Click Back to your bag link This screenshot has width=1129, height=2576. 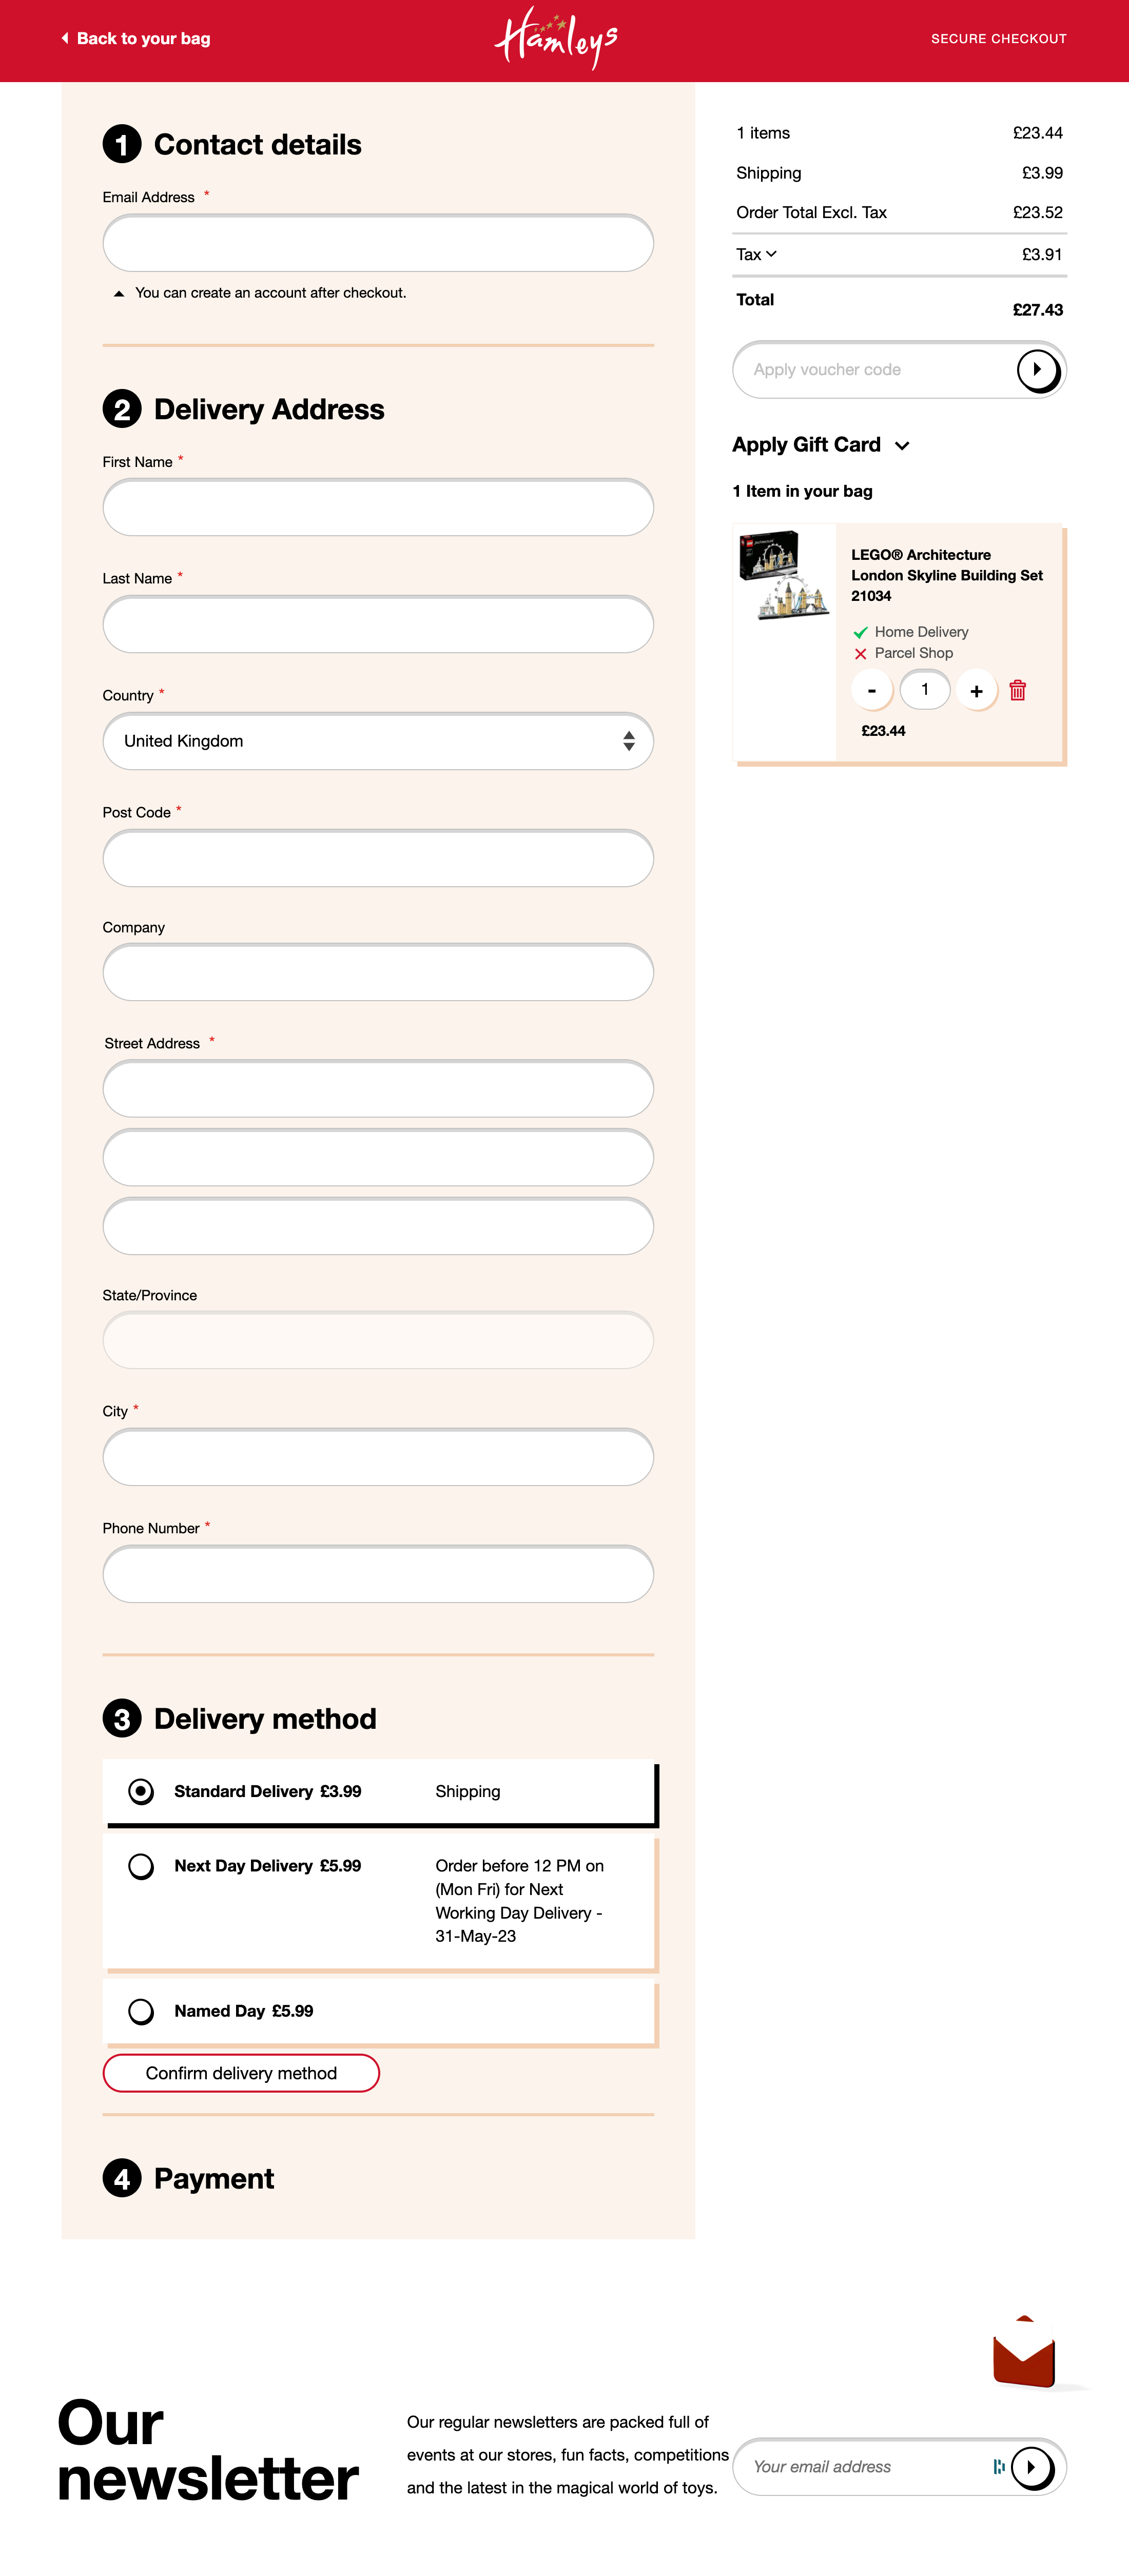(143, 38)
